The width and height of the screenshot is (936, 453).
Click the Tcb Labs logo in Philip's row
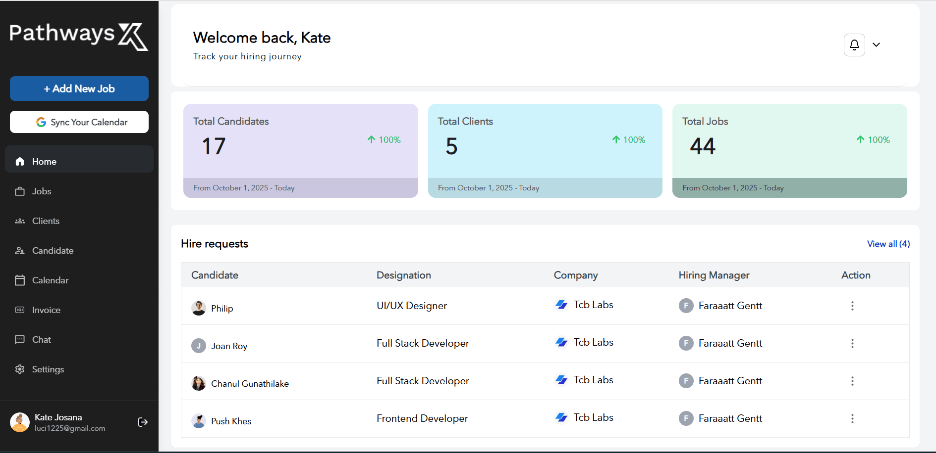561,305
